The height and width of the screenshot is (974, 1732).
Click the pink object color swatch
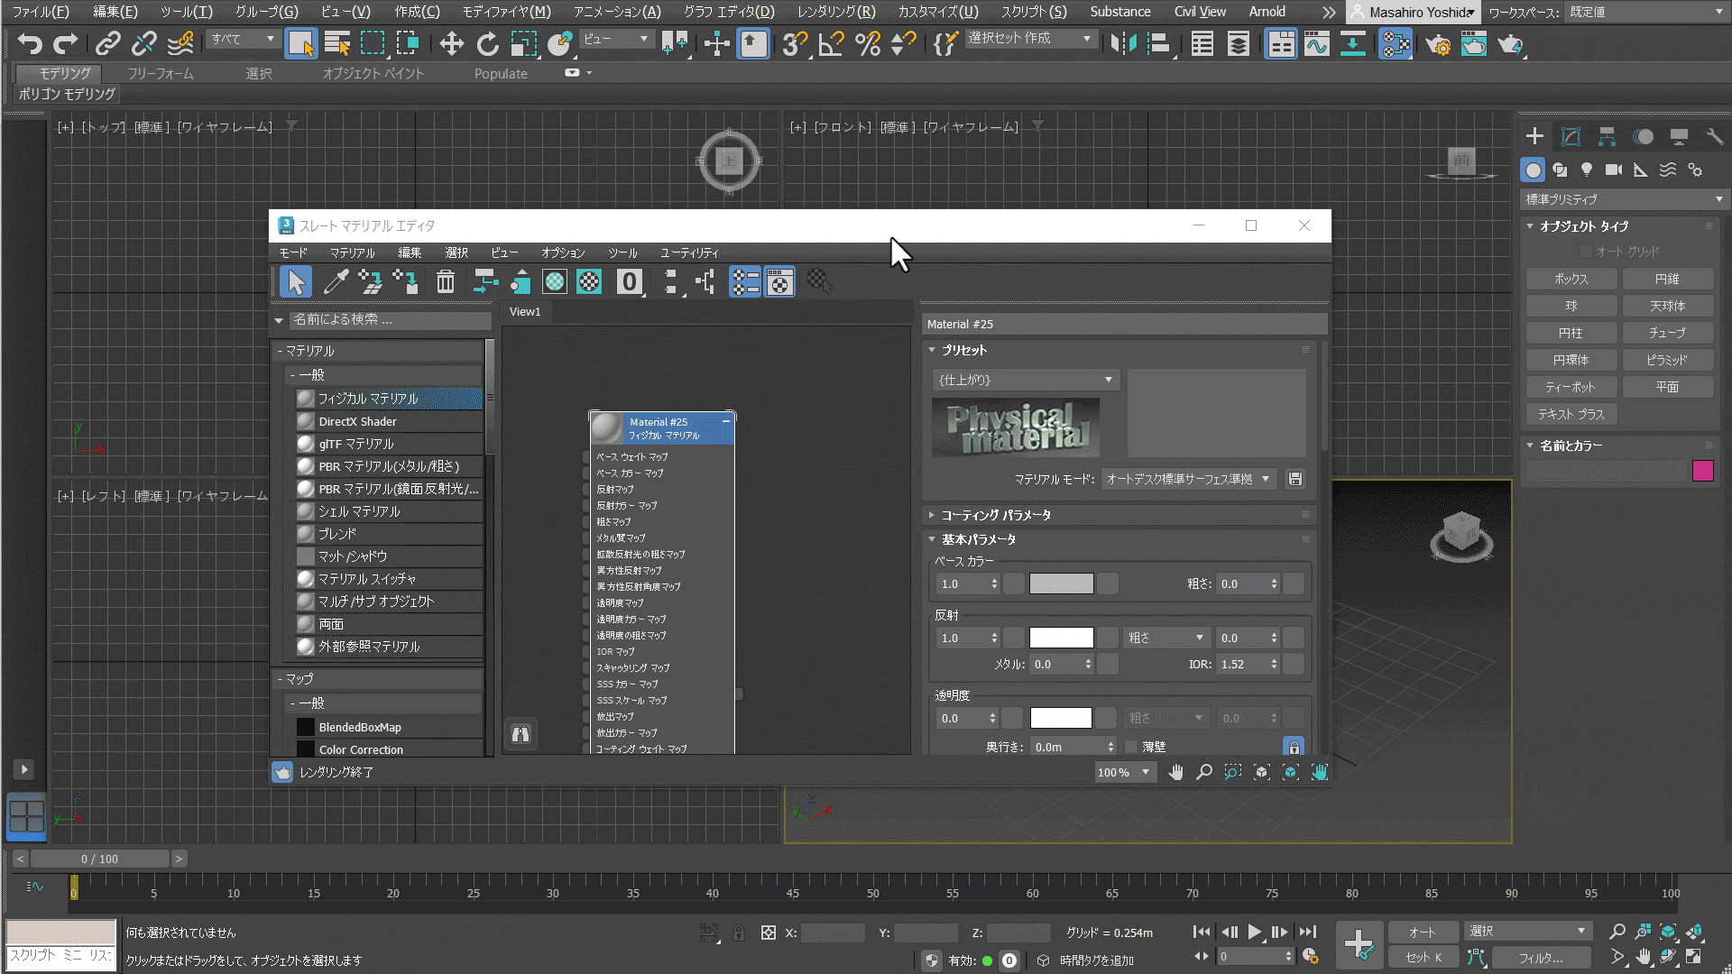pos(1703,471)
